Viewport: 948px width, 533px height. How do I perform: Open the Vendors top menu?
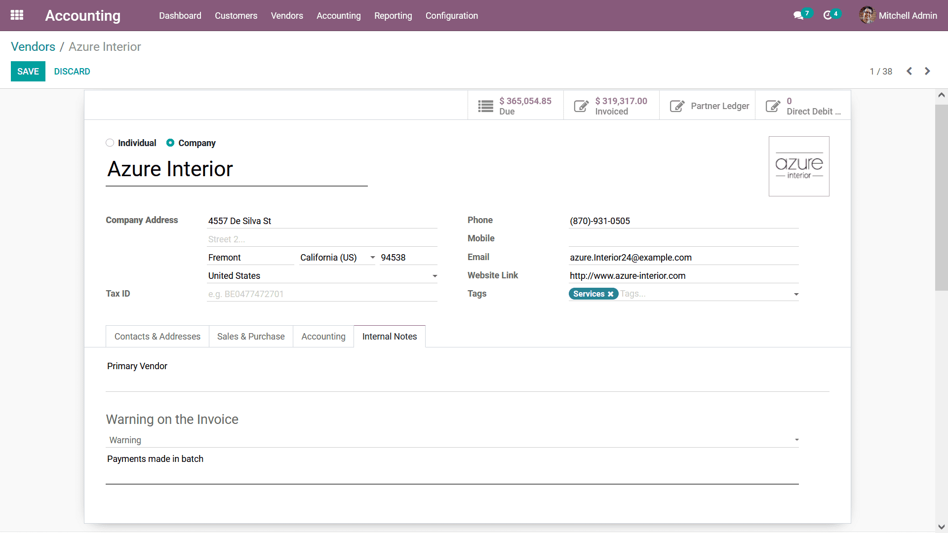[287, 15]
